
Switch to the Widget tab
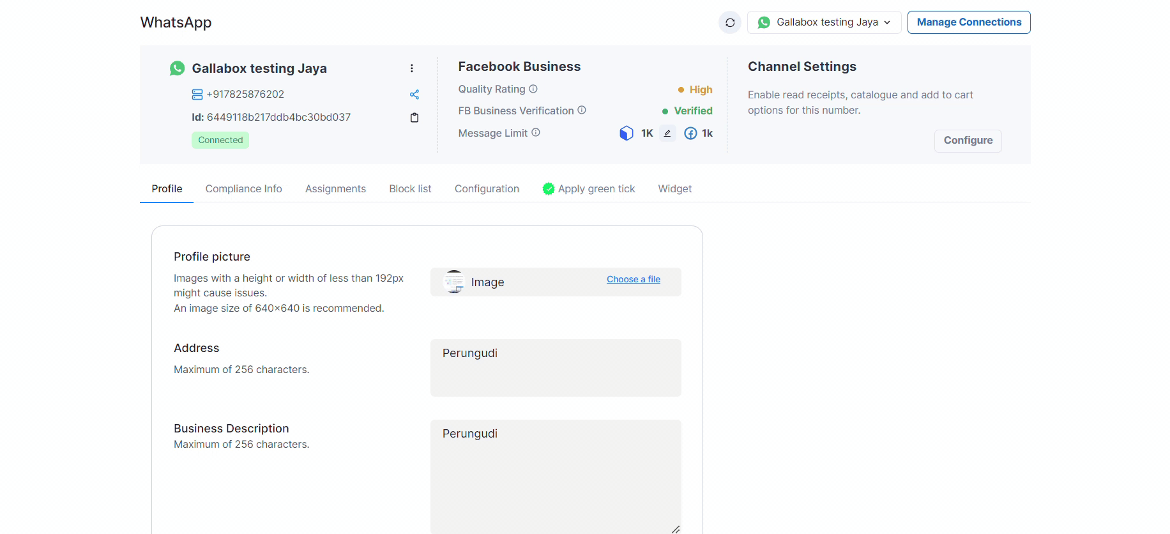pos(674,188)
